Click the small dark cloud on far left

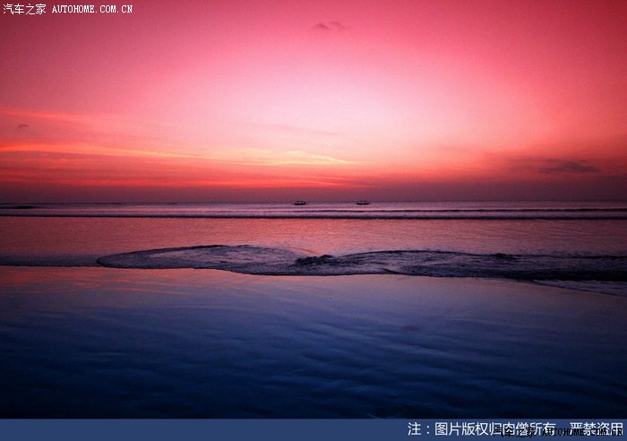[22, 125]
